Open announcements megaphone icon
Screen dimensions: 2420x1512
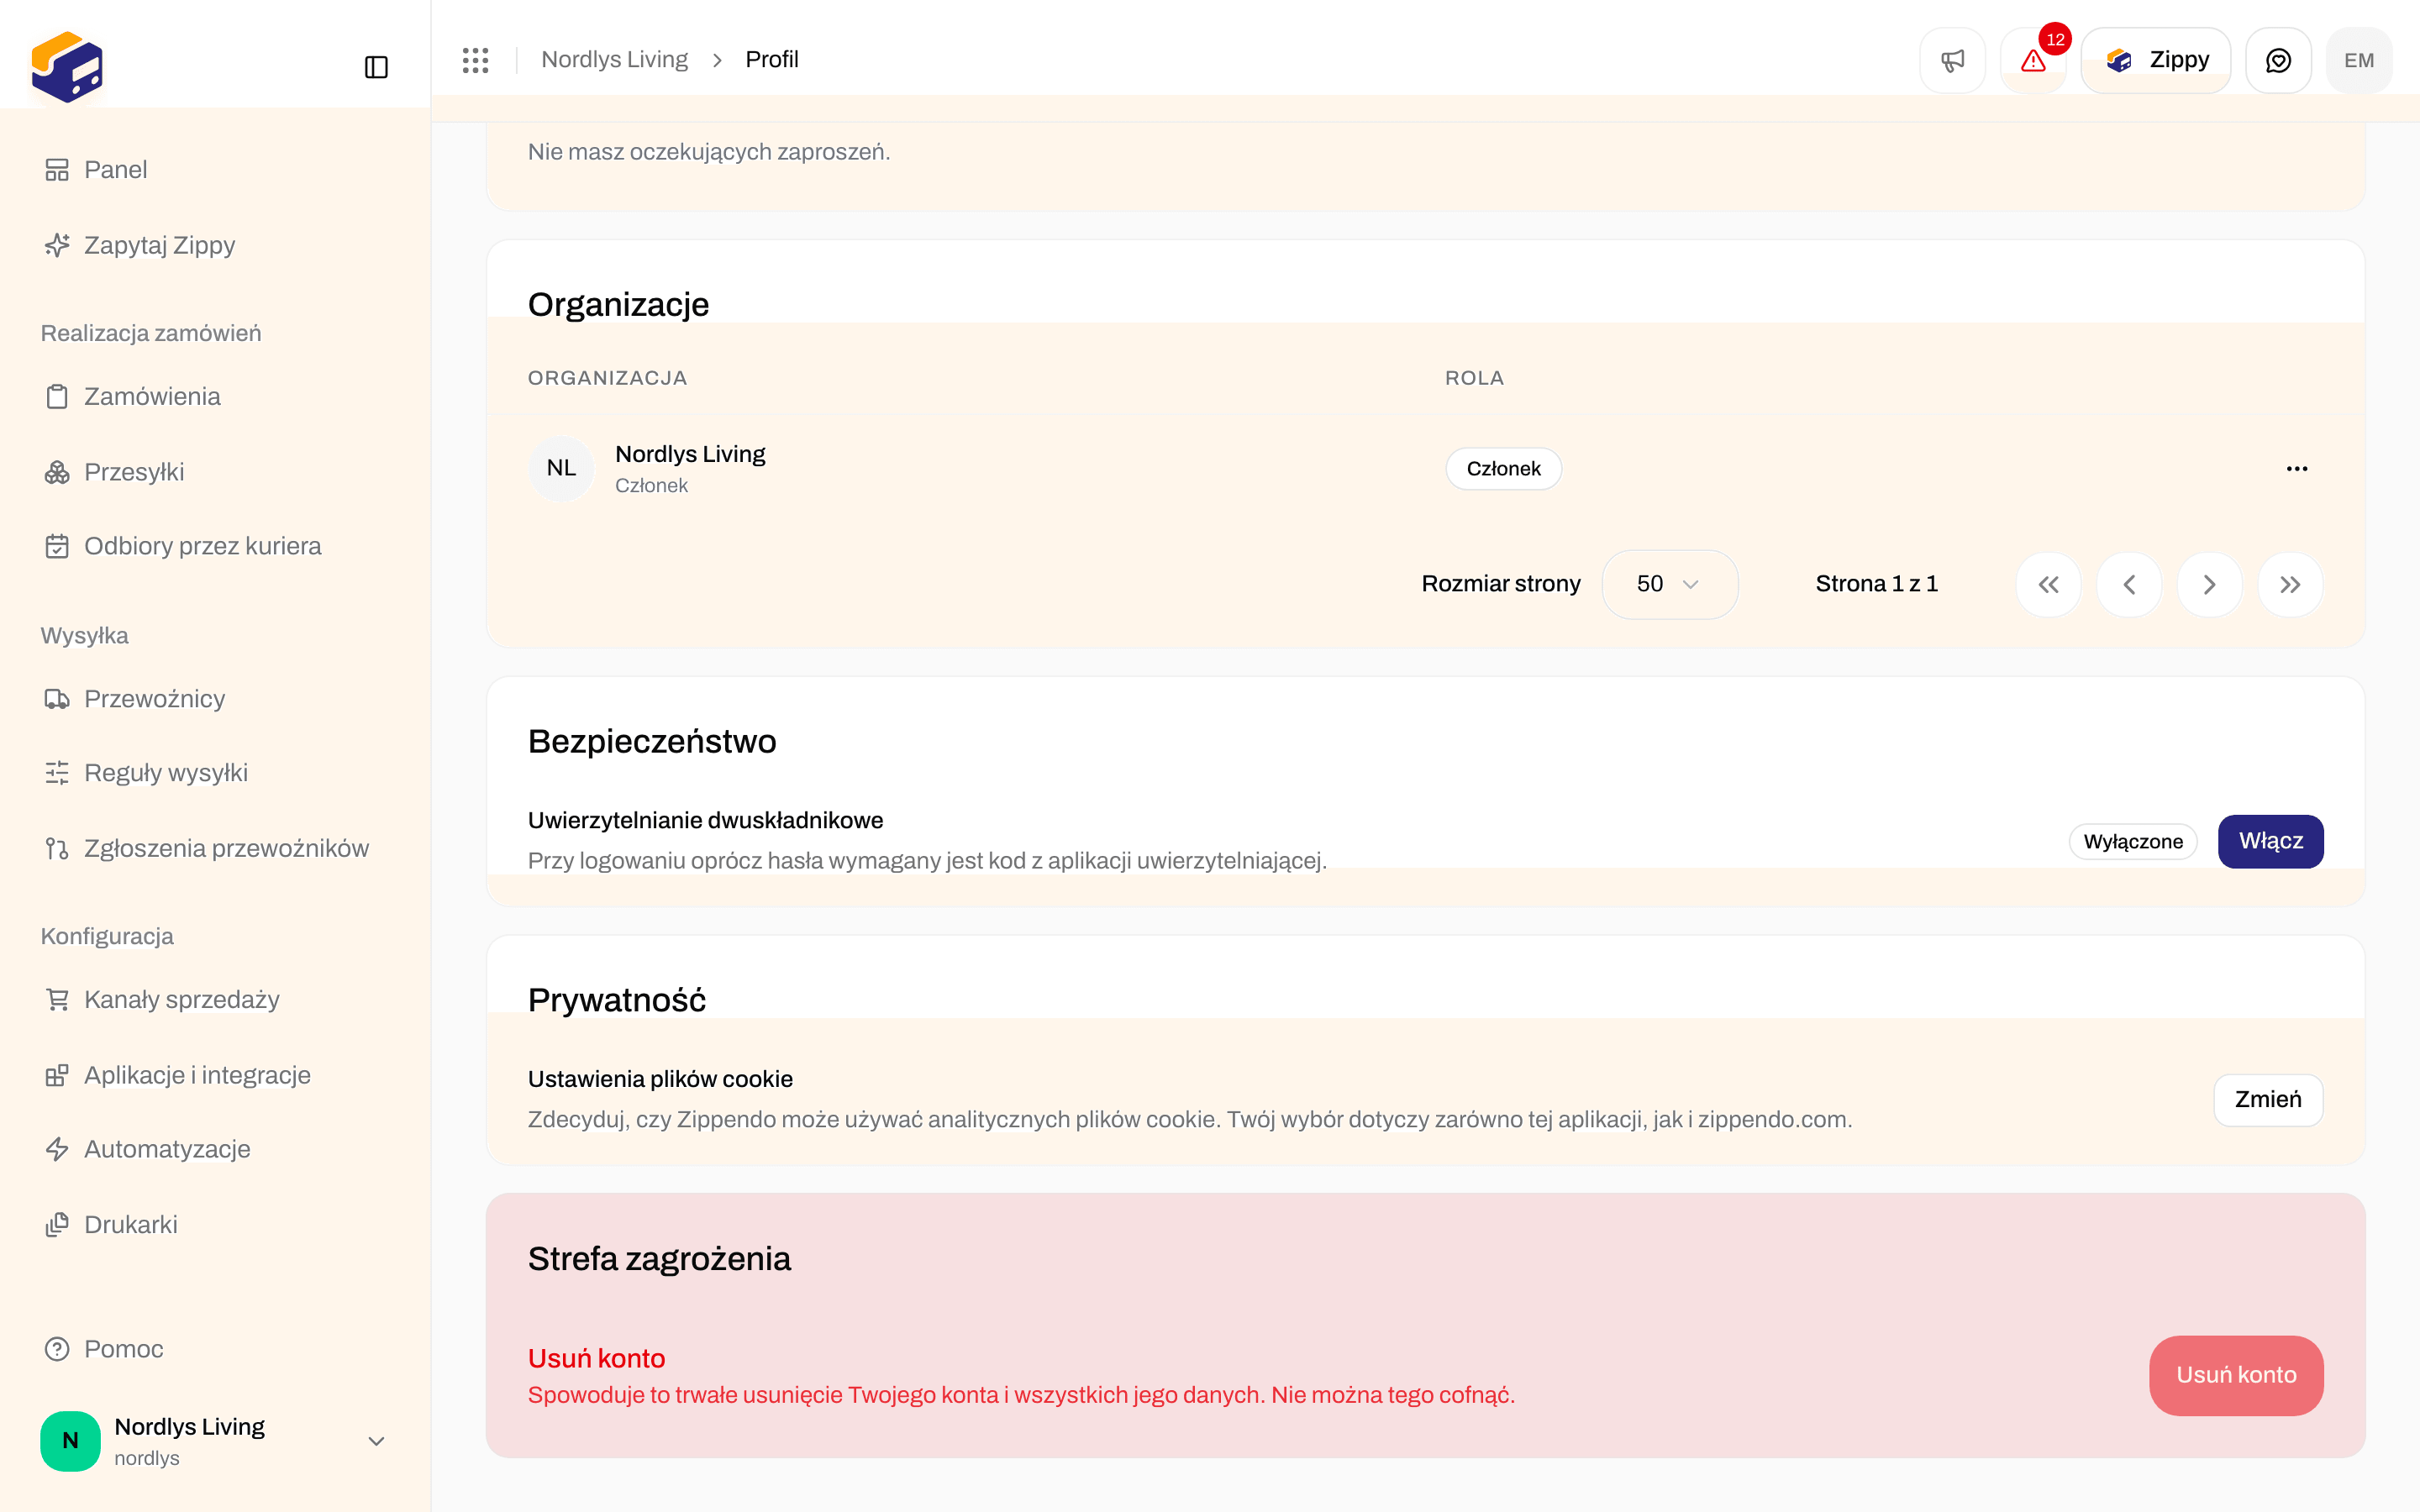pos(1952,60)
